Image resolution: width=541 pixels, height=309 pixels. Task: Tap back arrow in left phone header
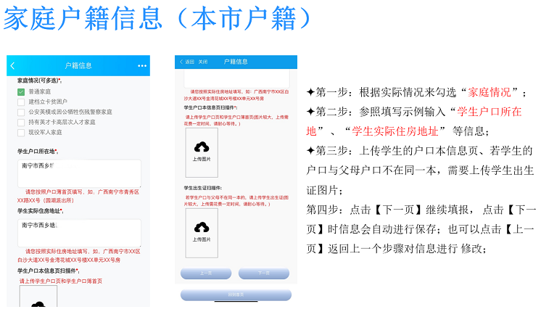(13, 66)
